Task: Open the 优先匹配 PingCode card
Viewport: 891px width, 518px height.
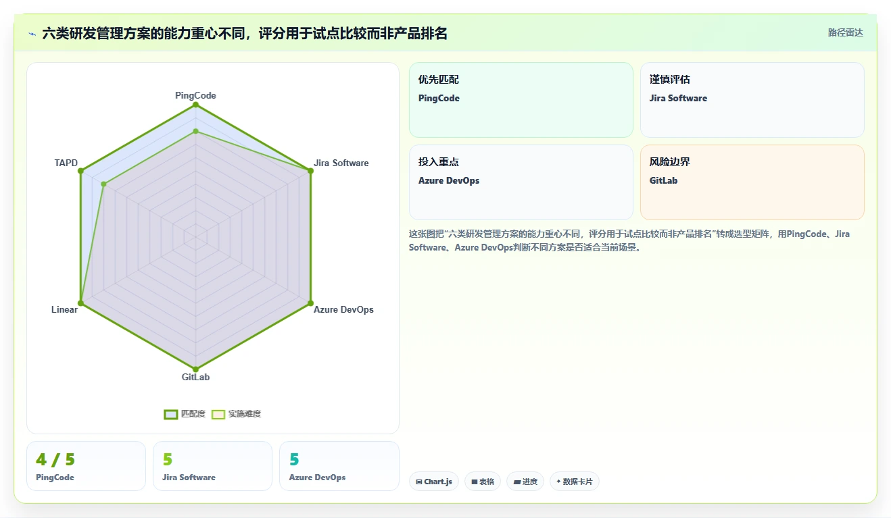Action: (521, 100)
